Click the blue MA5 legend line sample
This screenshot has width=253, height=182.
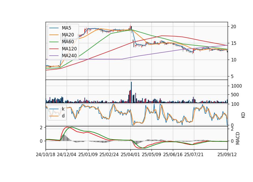(54, 28)
